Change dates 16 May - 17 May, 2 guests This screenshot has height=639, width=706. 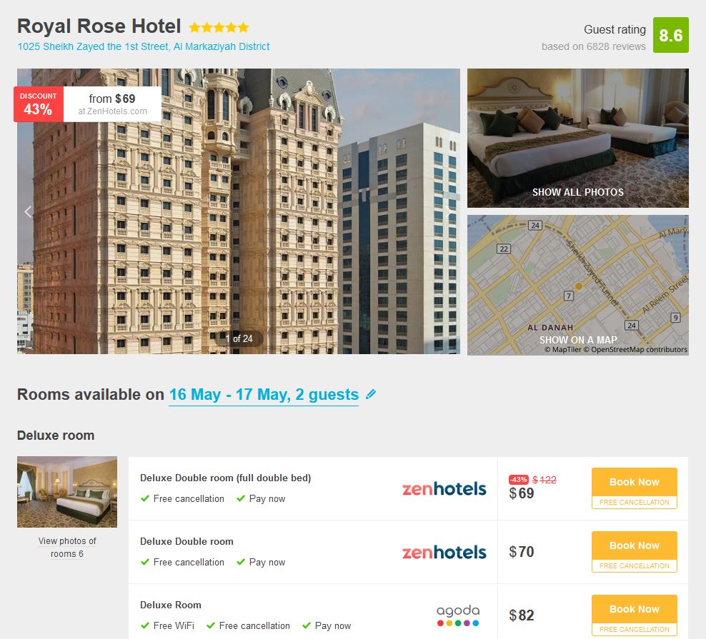pos(264,395)
